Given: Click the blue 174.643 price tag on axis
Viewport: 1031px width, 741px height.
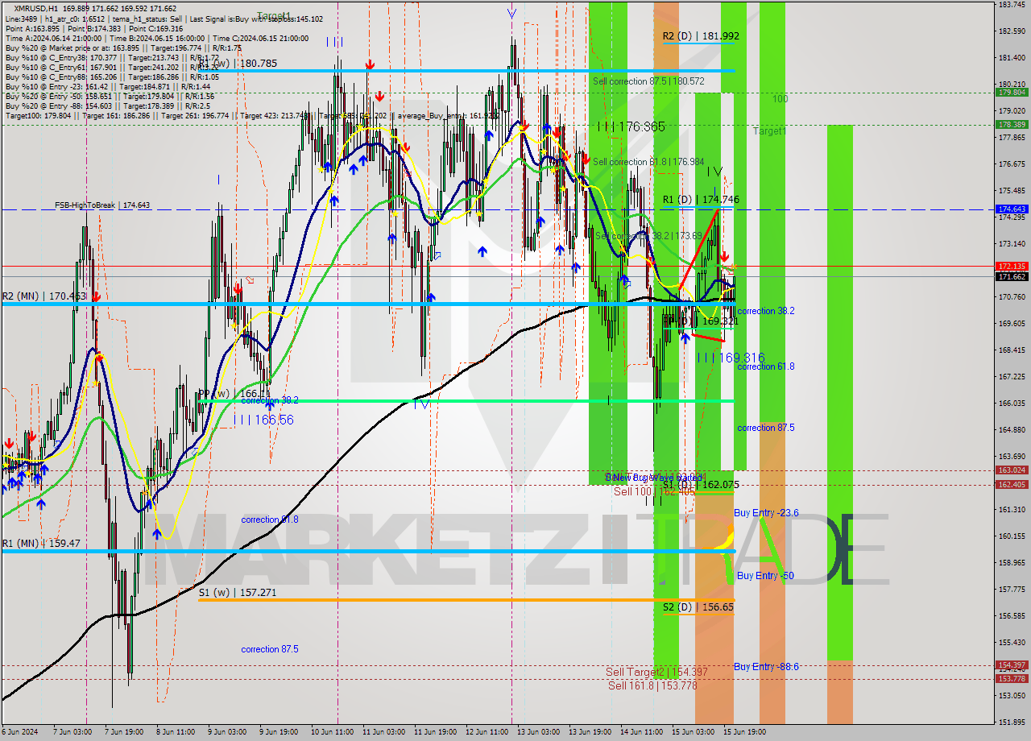Looking at the screenshot, I should point(1012,209).
